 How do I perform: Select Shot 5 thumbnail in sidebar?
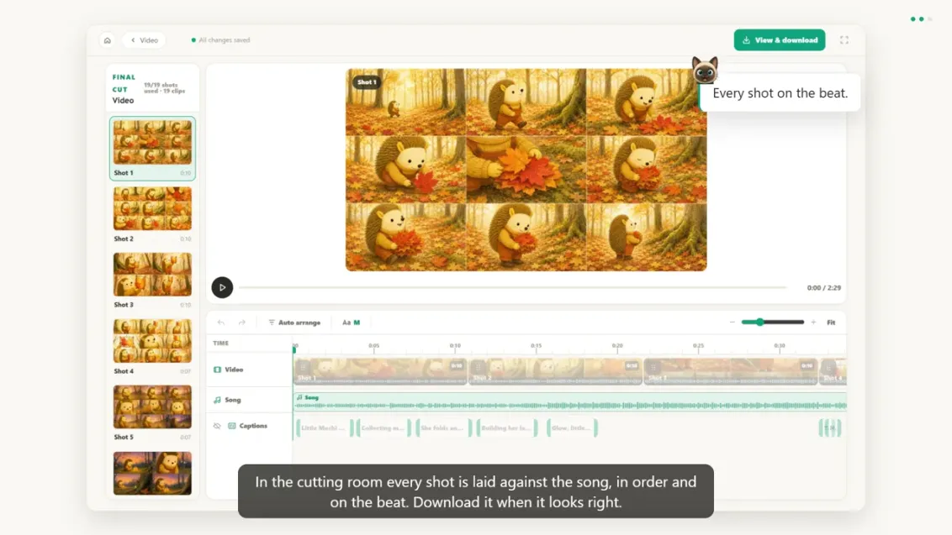pyautogui.click(x=152, y=406)
